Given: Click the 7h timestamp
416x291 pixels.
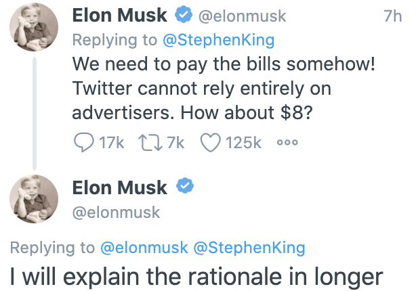Looking at the screenshot, I should 392,16.
